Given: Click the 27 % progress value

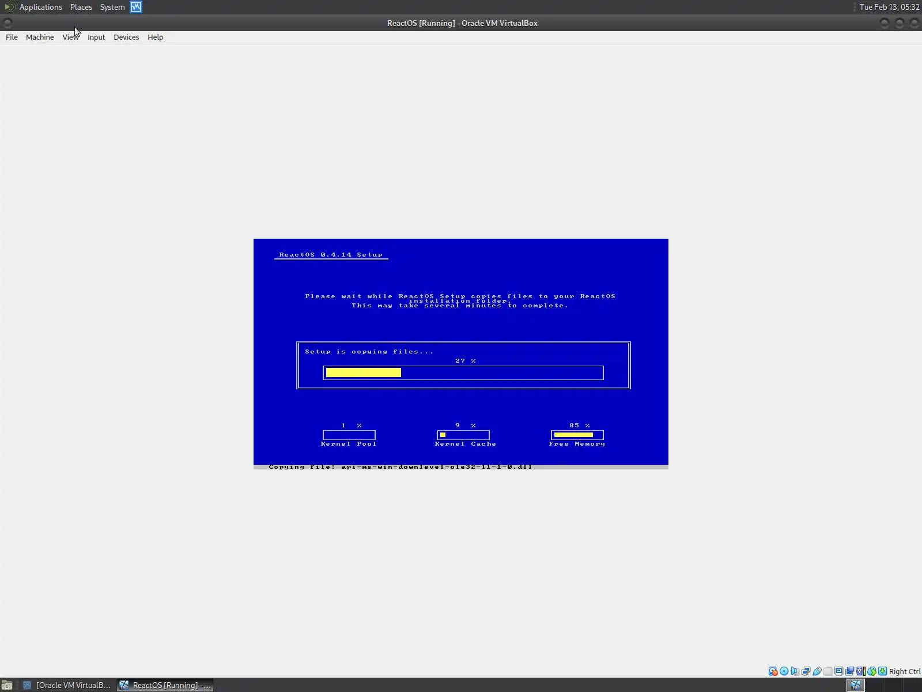Looking at the screenshot, I should tap(466, 360).
